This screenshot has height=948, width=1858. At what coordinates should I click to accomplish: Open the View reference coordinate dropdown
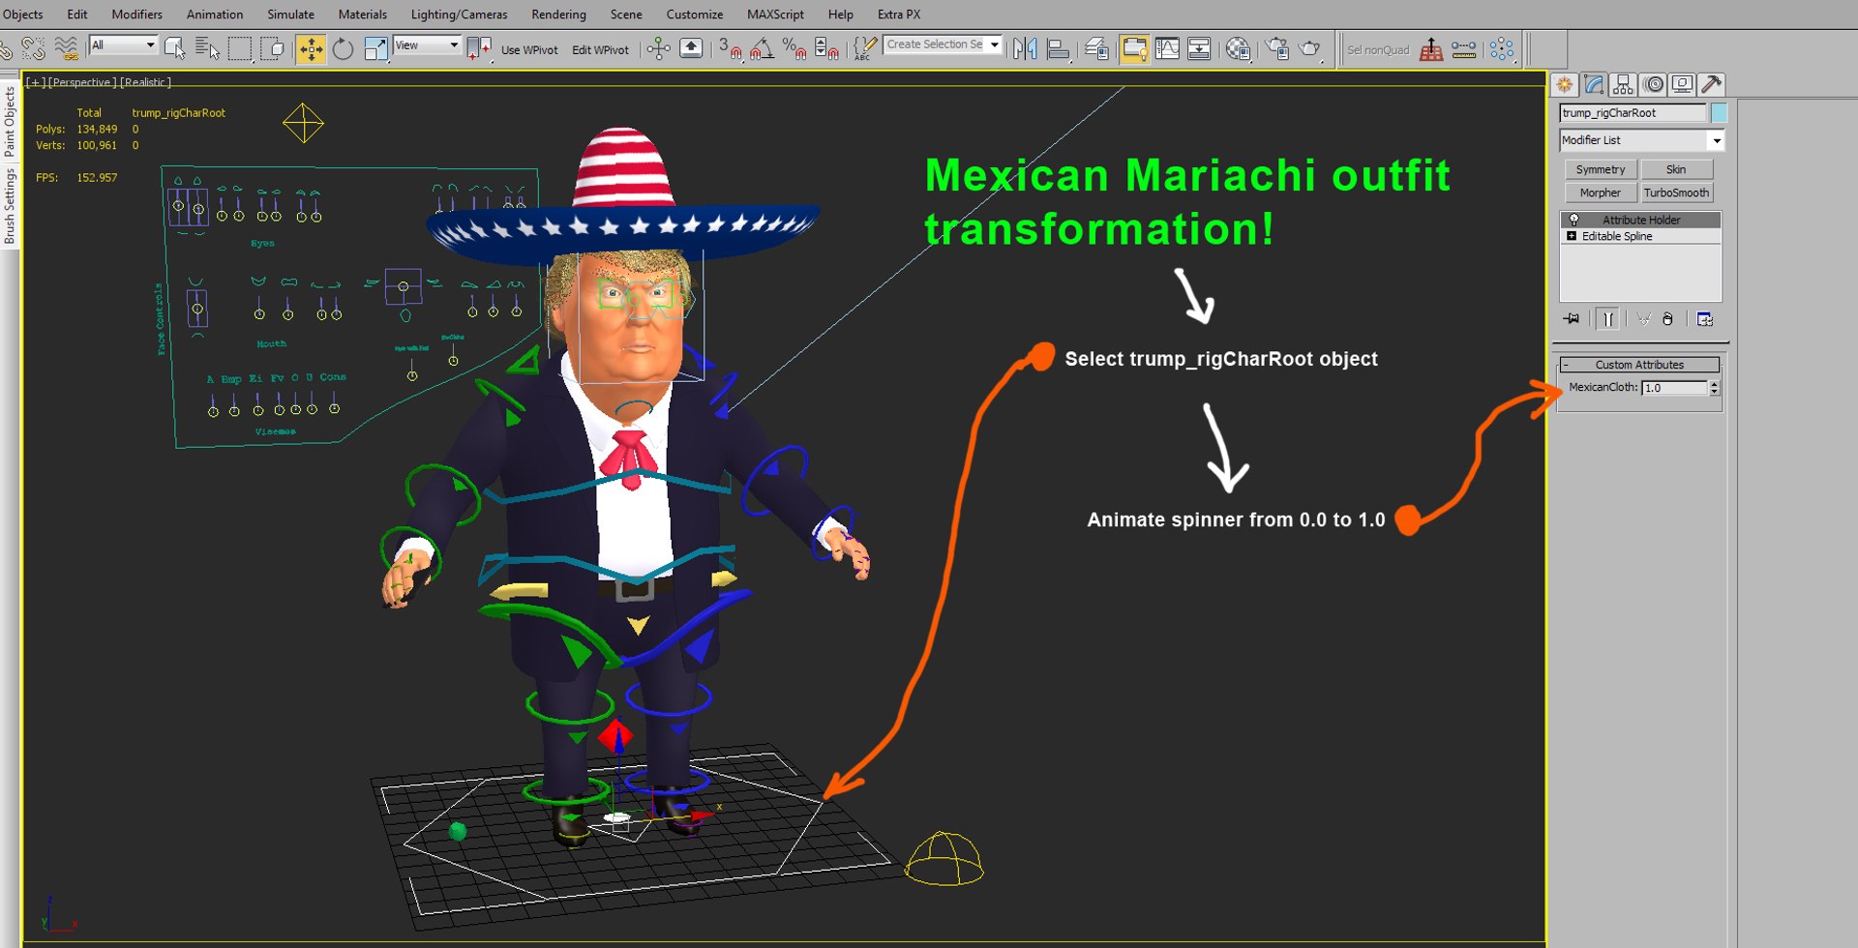(427, 44)
